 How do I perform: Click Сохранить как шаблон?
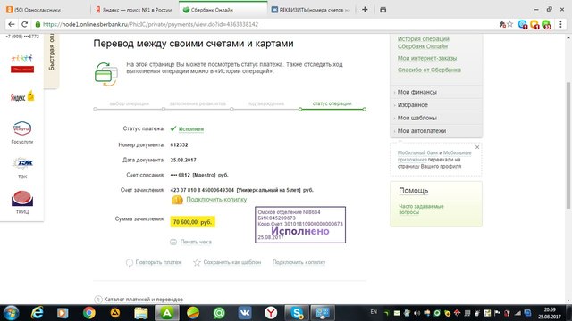(232, 262)
